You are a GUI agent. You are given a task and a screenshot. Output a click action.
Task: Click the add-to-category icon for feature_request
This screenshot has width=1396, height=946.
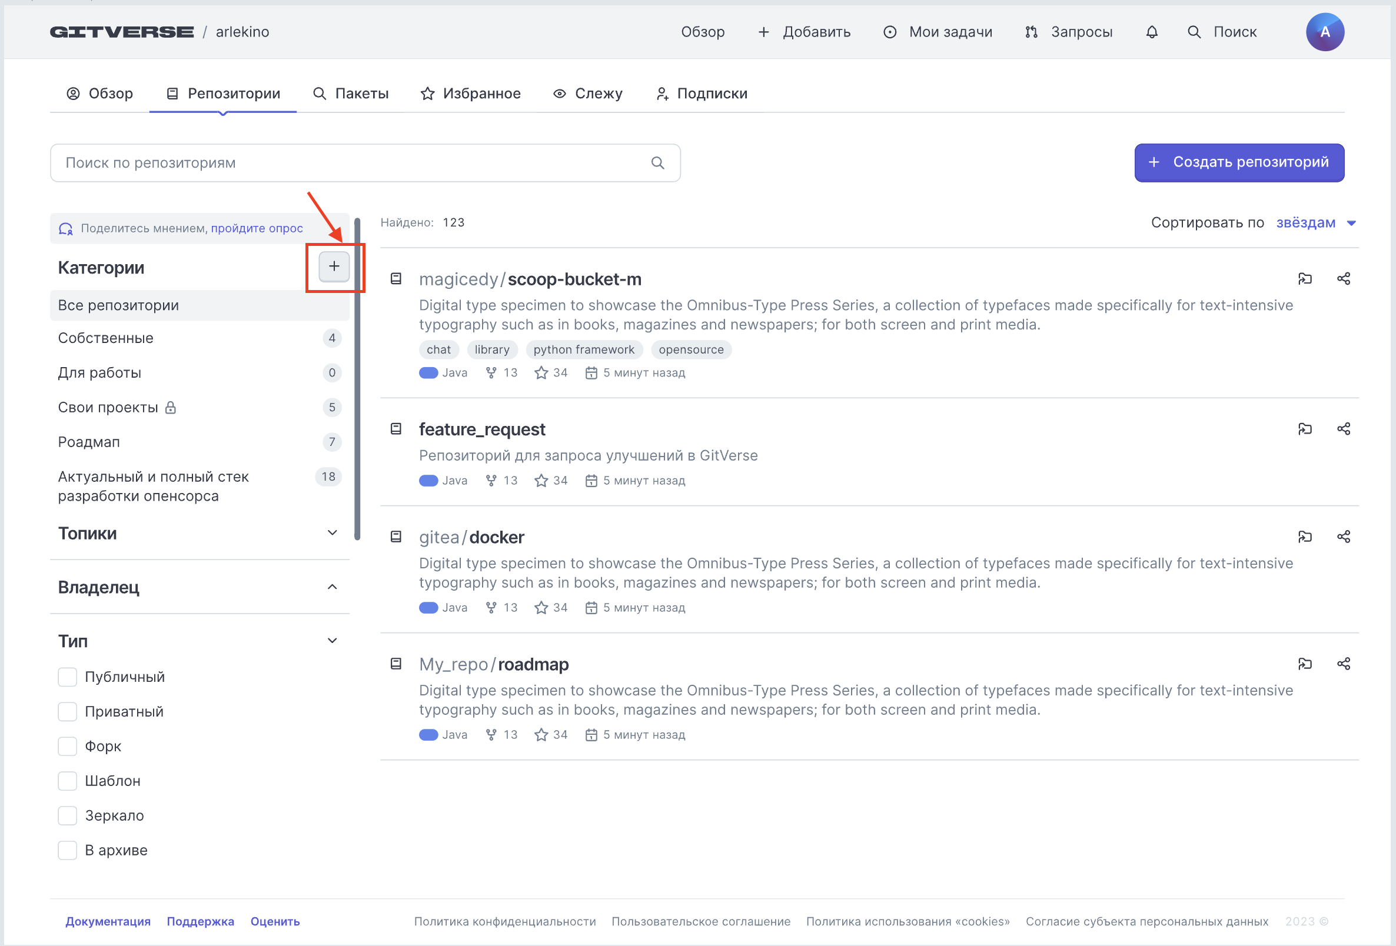tap(1305, 429)
